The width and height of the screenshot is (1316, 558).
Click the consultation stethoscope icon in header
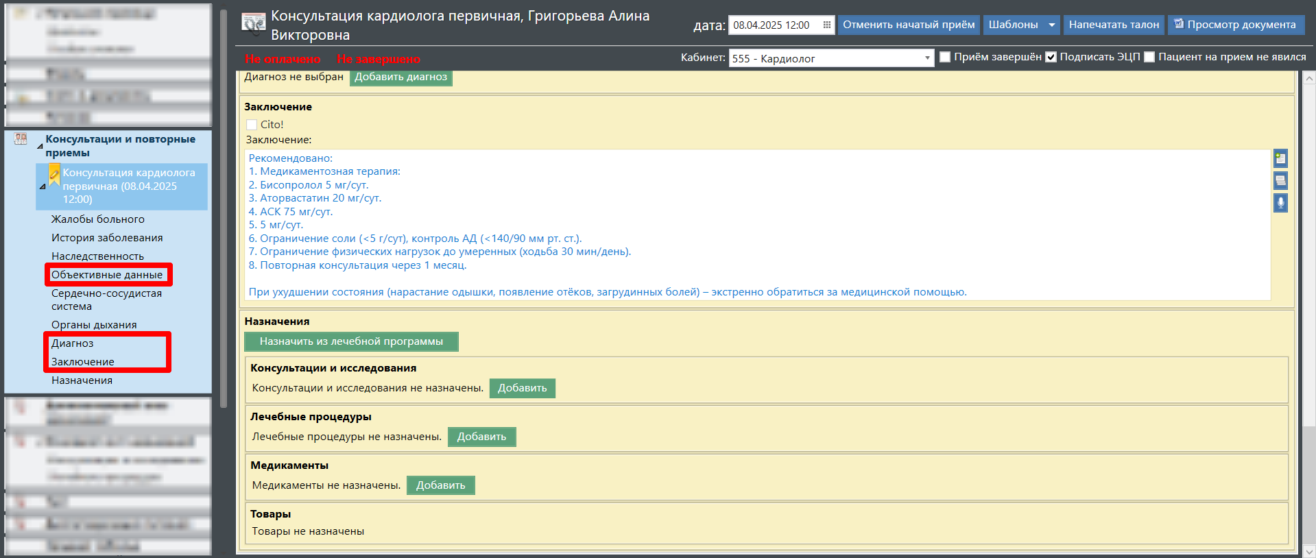click(253, 24)
